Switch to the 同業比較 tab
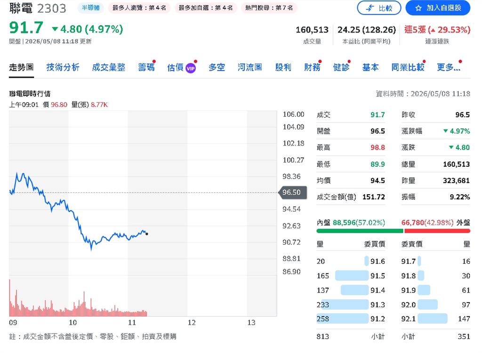This screenshot has height=353, width=482. (408, 67)
